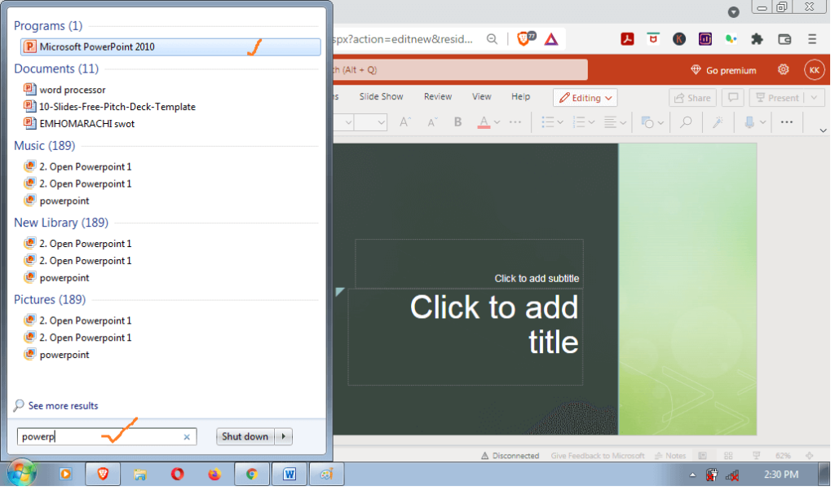
Task: Open 'powerpoint' result under Music
Action: [64, 201]
